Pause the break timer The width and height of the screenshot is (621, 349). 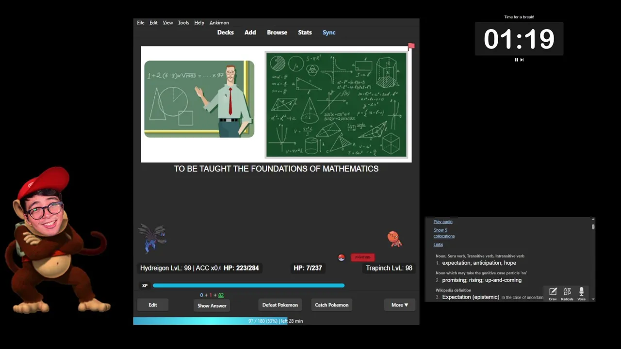pyautogui.click(x=516, y=60)
